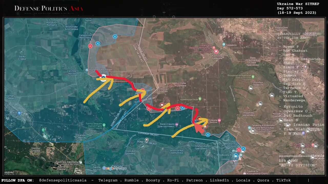The image size is (328, 184).
Task: Click the factory icon below the Pryvillya label
Action: 251,88
